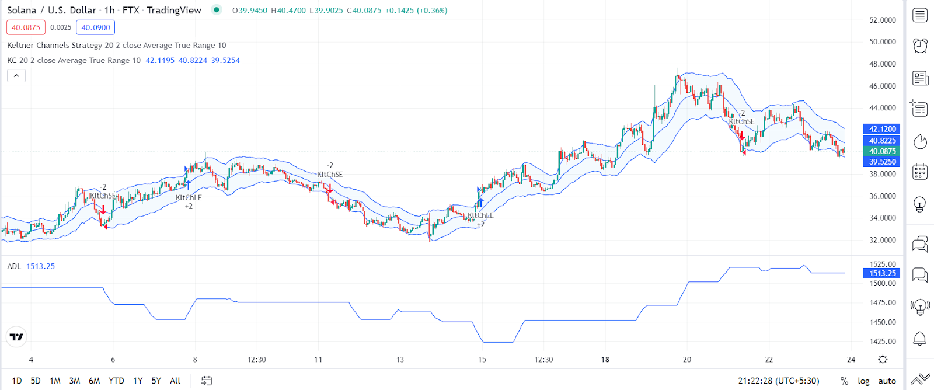Select the Keltner Channels Strategy legend line
The width and height of the screenshot is (934, 390).
click(x=116, y=45)
